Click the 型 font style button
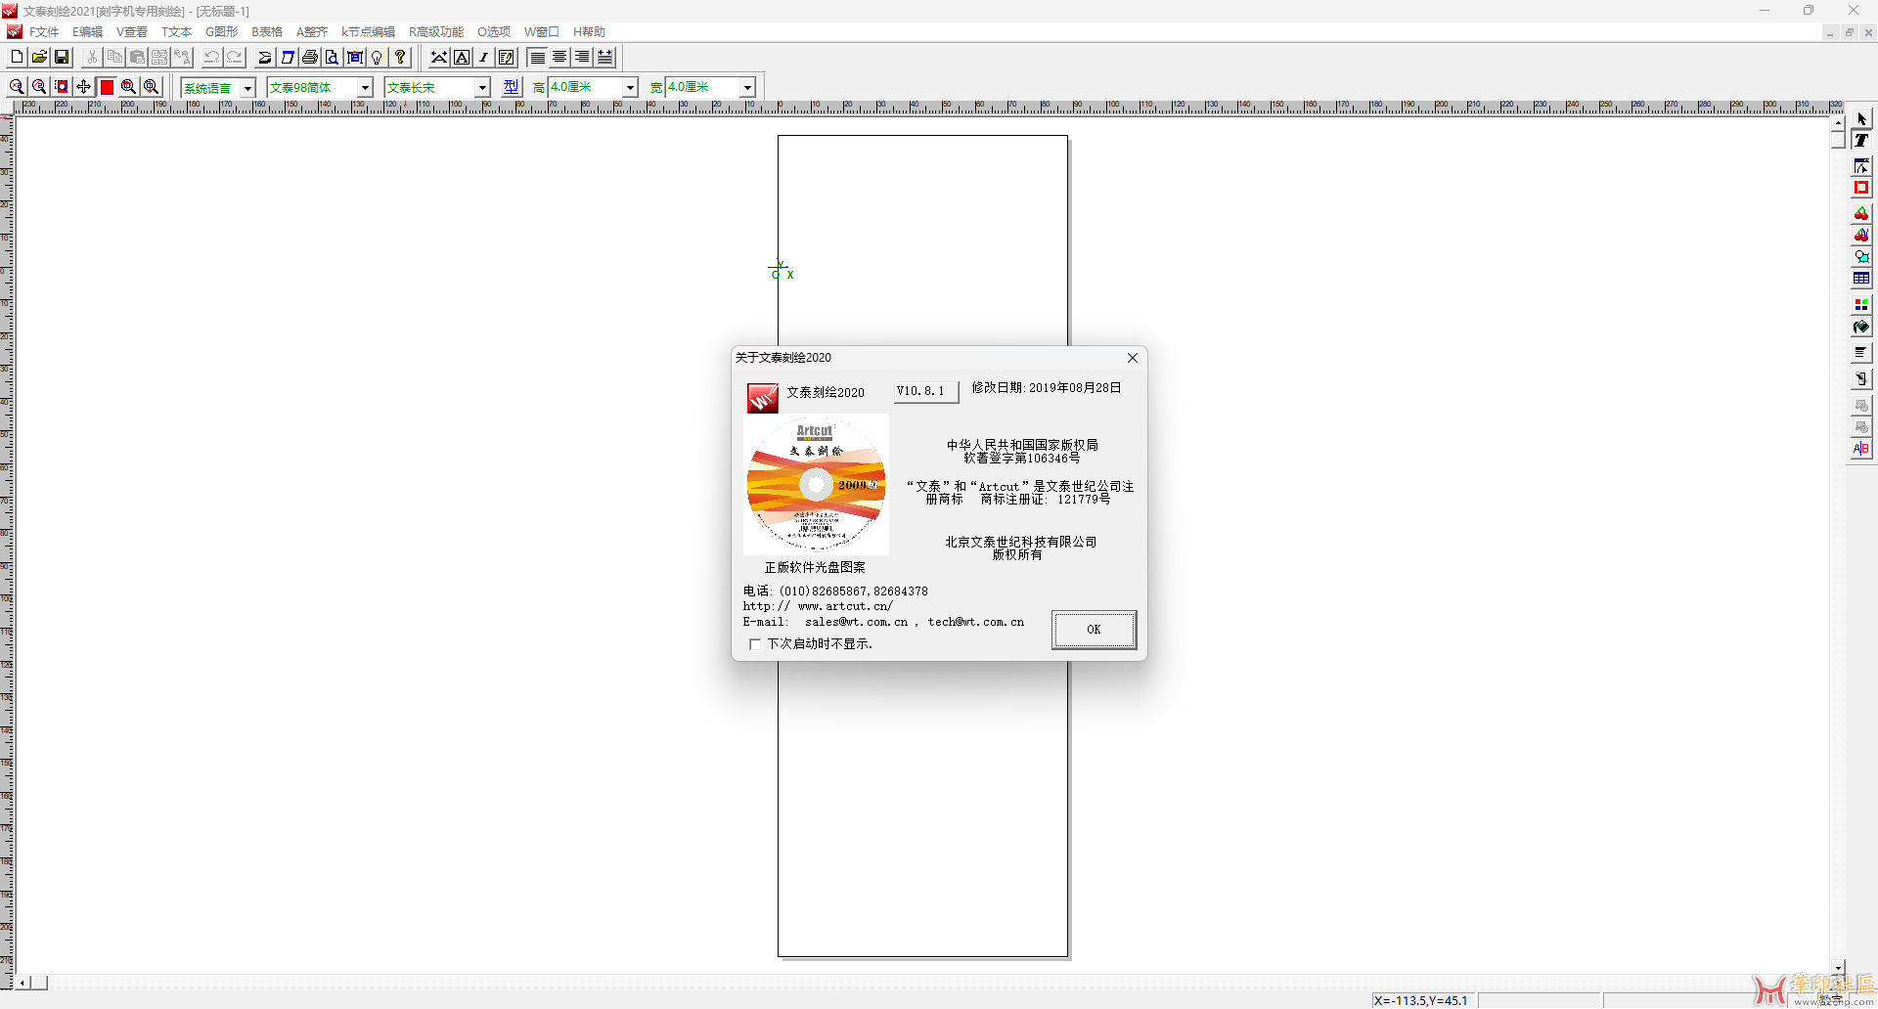Viewport: 1878px width, 1009px height. click(x=512, y=87)
